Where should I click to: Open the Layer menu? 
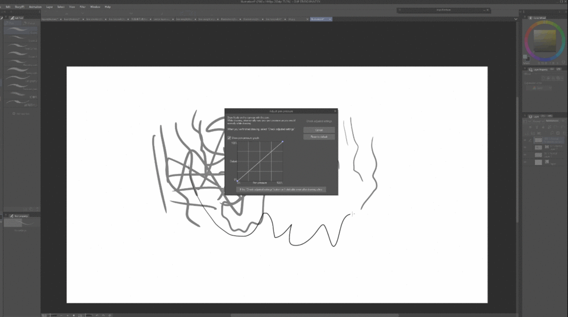click(50, 7)
